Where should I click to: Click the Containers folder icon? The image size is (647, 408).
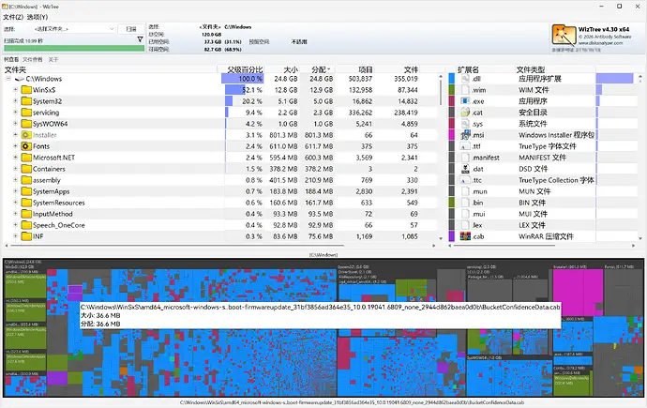(26, 169)
